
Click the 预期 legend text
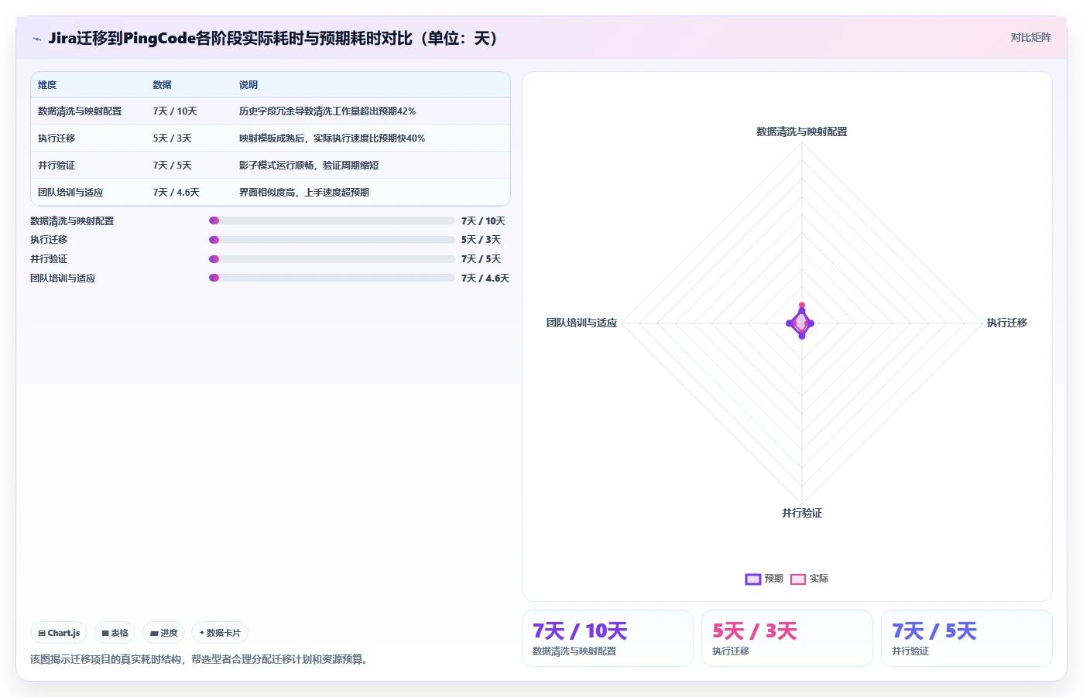click(x=774, y=579)
